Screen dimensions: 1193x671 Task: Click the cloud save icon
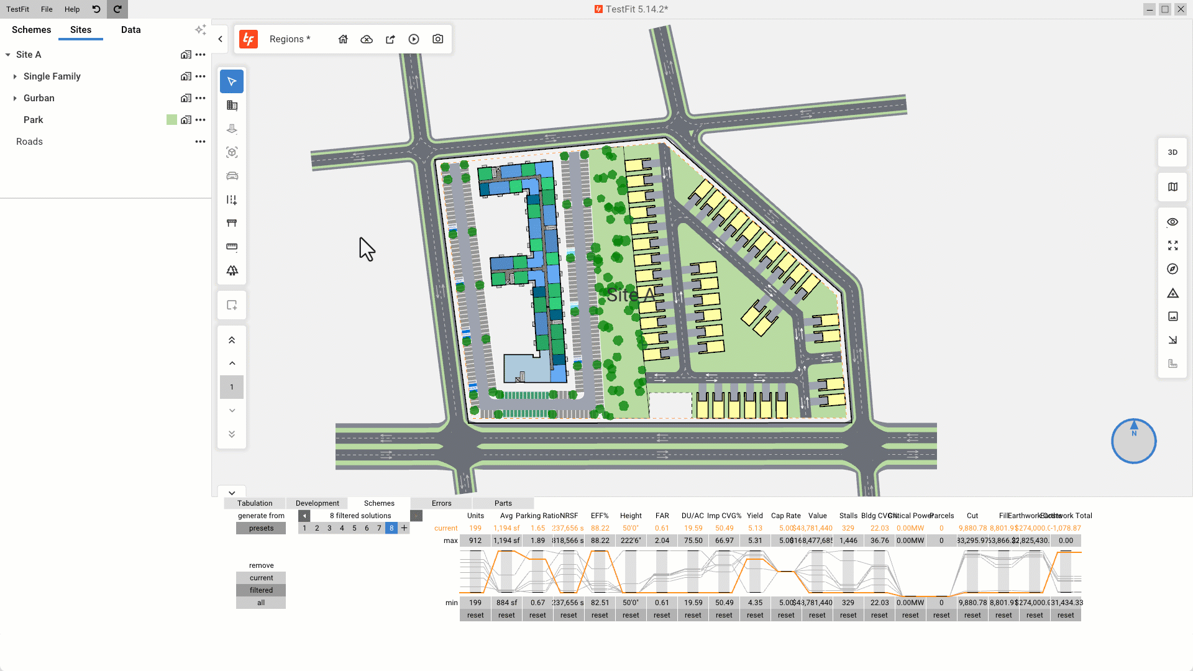click(x=367, y=39)
